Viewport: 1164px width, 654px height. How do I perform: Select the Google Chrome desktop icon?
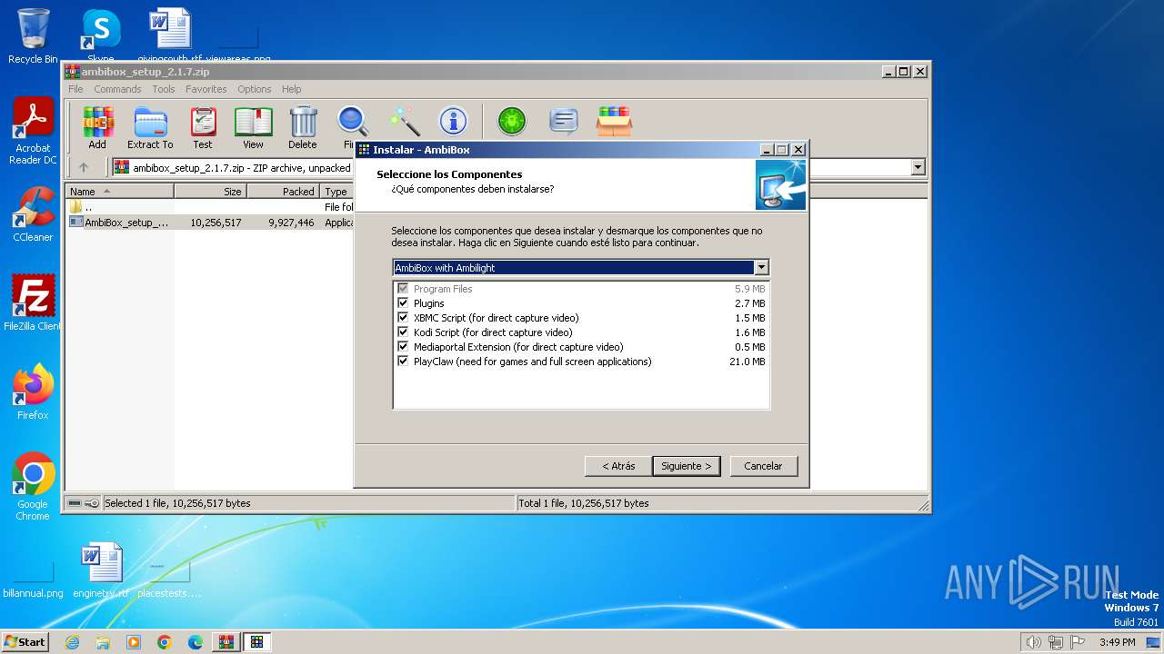pos(33,486)
